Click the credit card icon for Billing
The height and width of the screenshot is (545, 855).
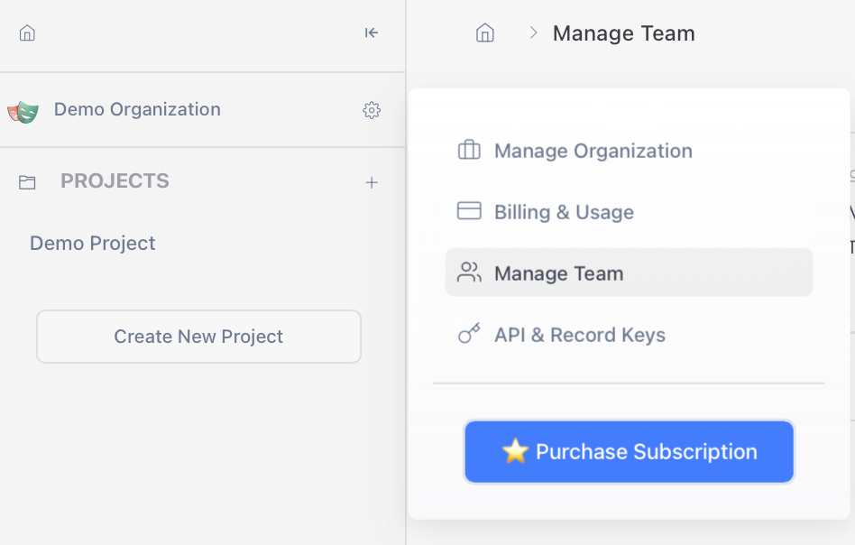[x=469, y=211]
